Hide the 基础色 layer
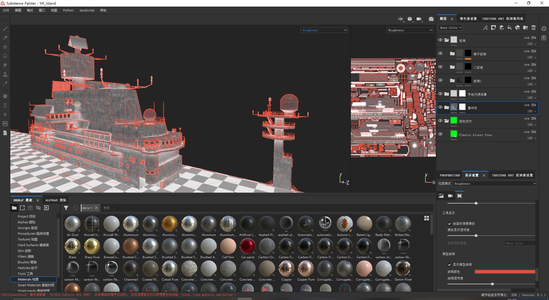Image resolution: width=549 pixels, height=300 pixels. pos(440,107)
